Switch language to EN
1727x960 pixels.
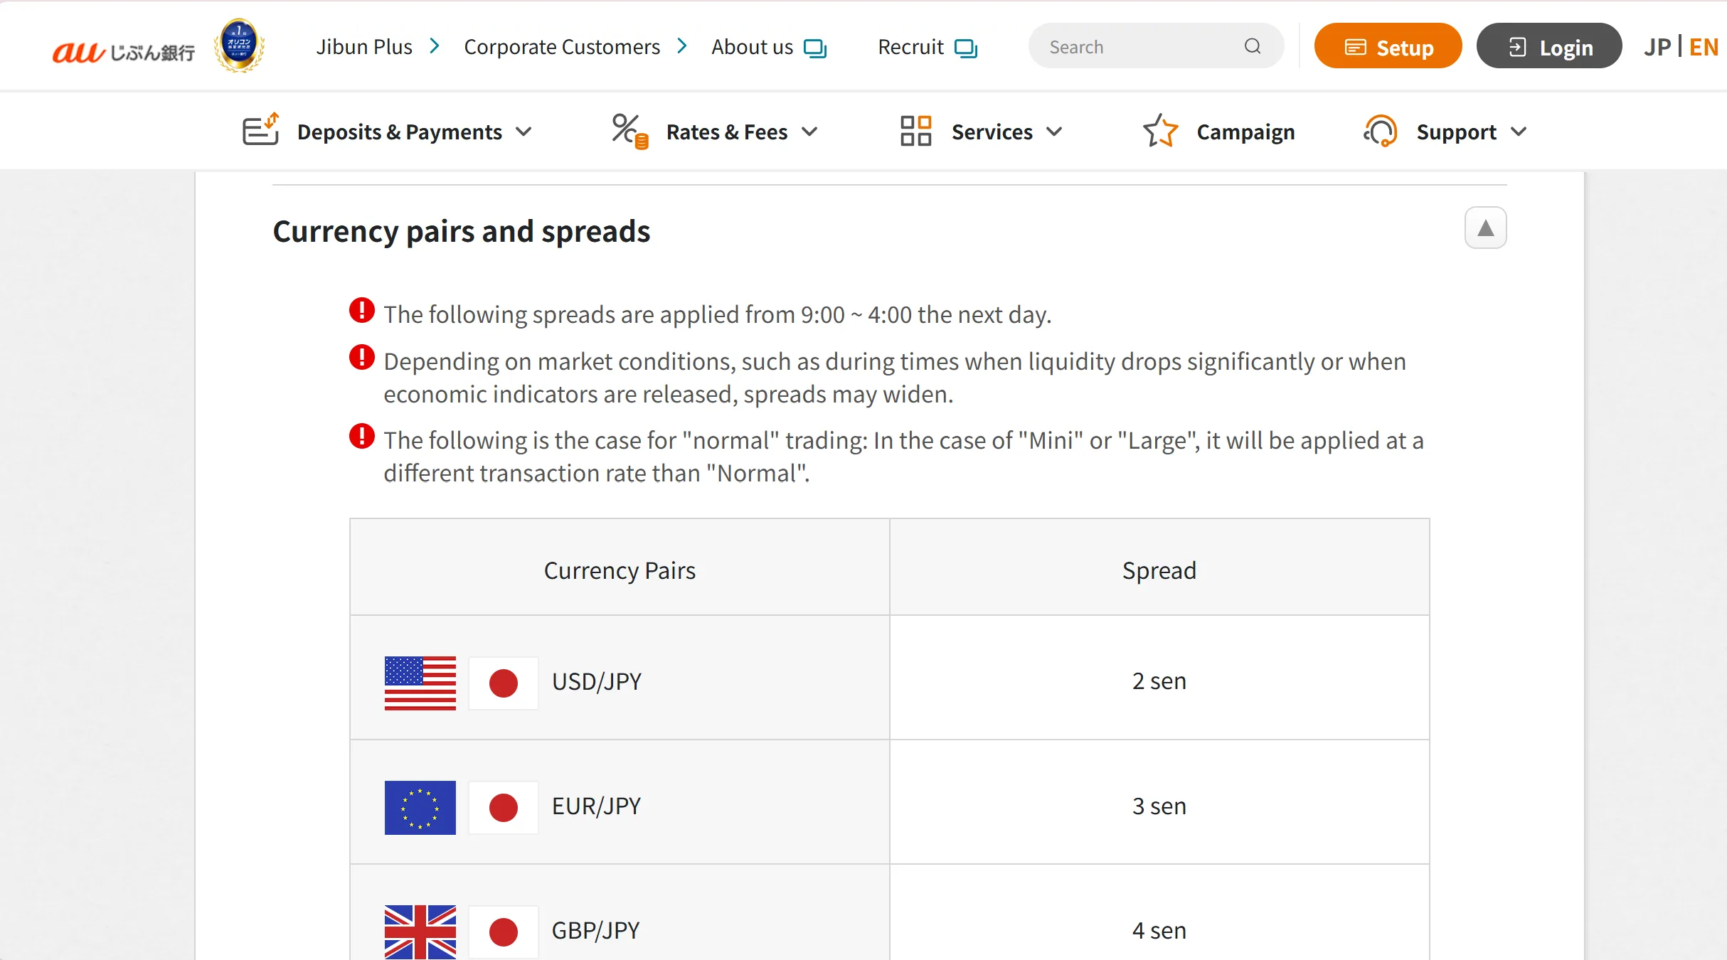click(x=1704, y=47)
